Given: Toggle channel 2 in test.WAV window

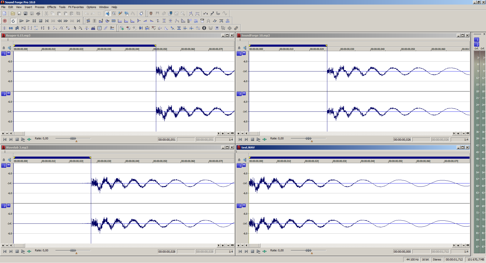Looking at the screenshot, I should 239,206.
